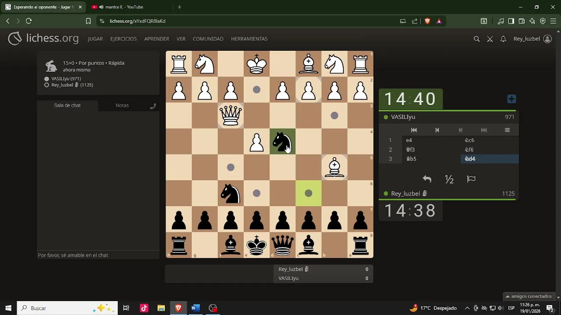Click the selected black knight on d4
This screenshot has height=315, width=561.
pos(283,141)
